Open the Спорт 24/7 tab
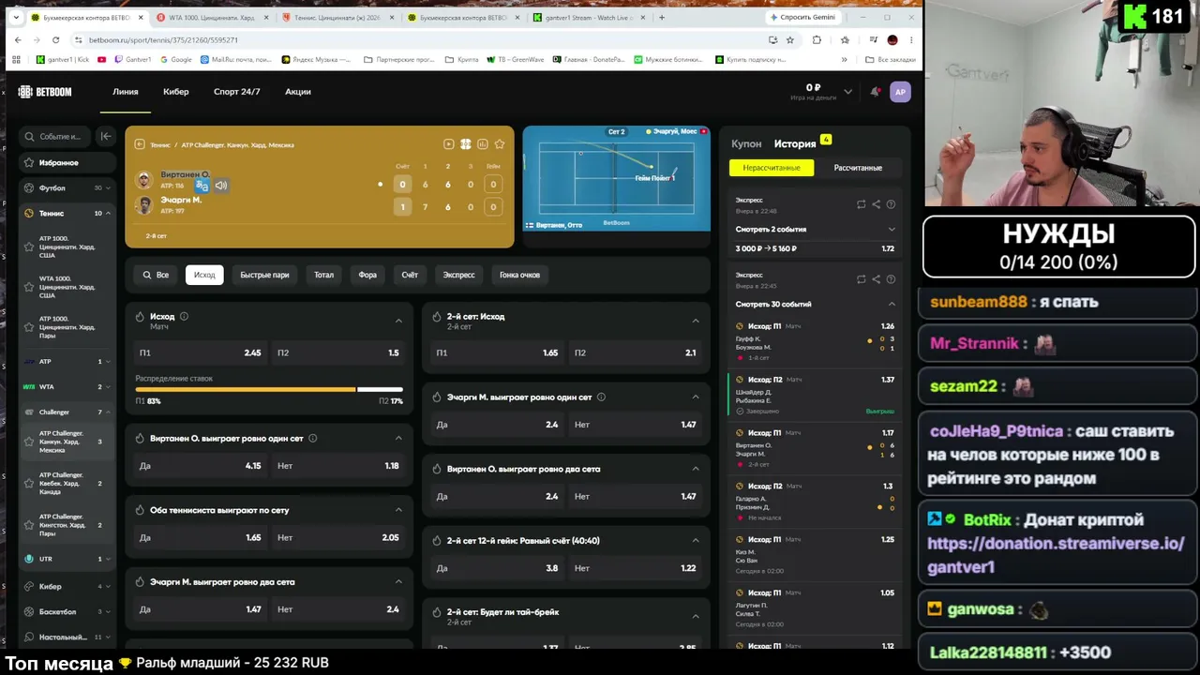This screenshot has height=675, width=1200. (236, 92)
